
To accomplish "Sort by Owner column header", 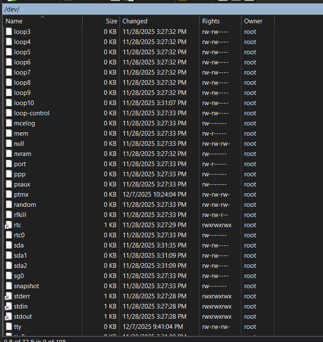I will coord(253,21).
